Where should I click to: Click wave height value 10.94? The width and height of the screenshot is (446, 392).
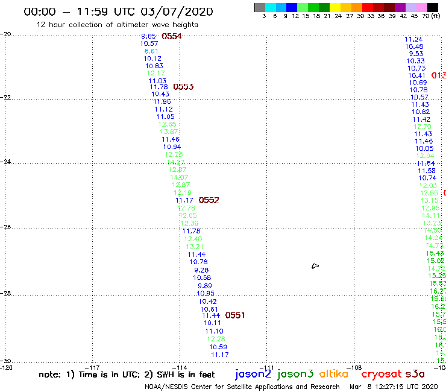tap(172, 147)
